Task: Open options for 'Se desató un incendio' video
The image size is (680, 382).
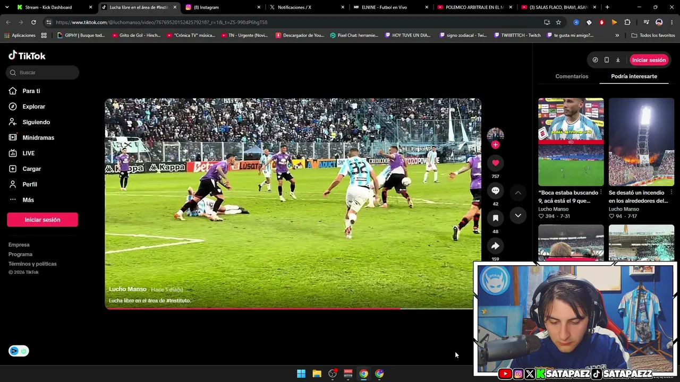Action: coord(671,192)
